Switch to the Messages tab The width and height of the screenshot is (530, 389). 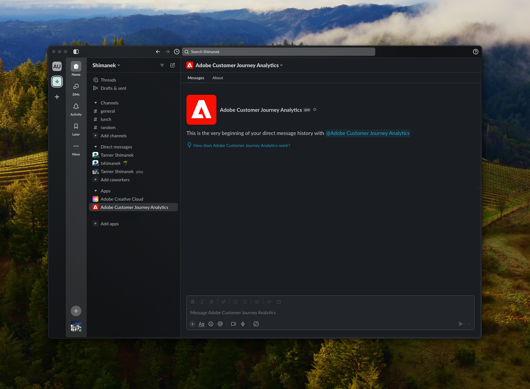pyautogui.click(x=196, y=78)
